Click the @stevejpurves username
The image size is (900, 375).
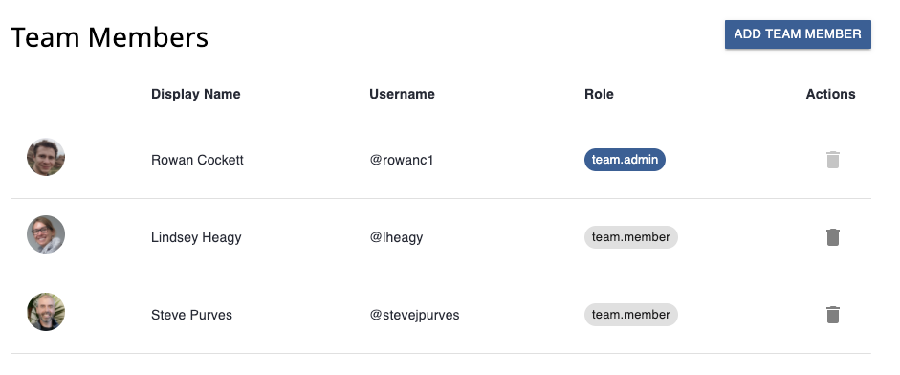click(414, 316)
